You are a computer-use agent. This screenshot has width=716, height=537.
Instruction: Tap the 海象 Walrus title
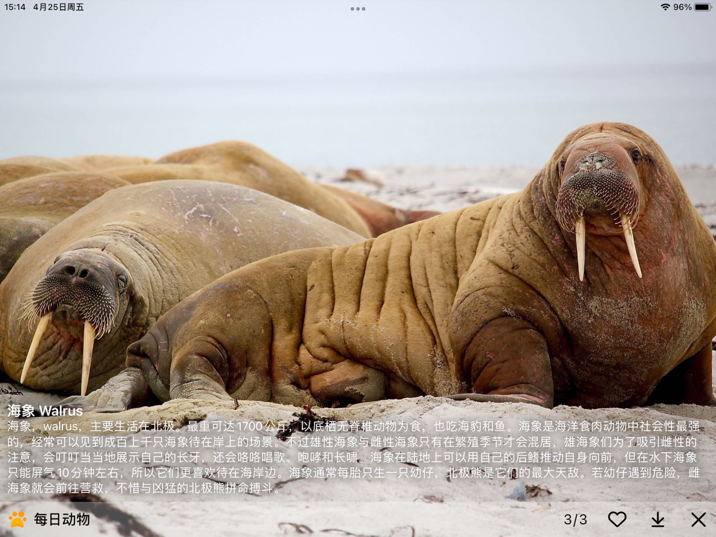pos(45,410)
